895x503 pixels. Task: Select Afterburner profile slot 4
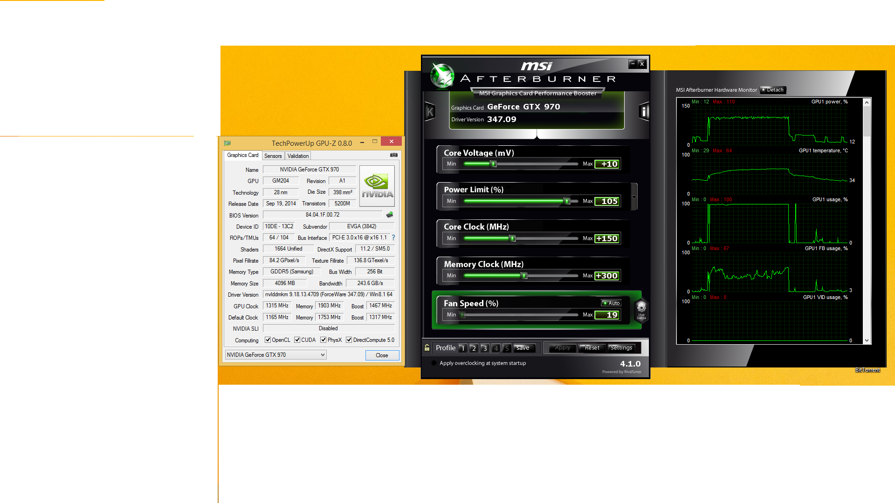pyautogui.click(x=496, y=348)
